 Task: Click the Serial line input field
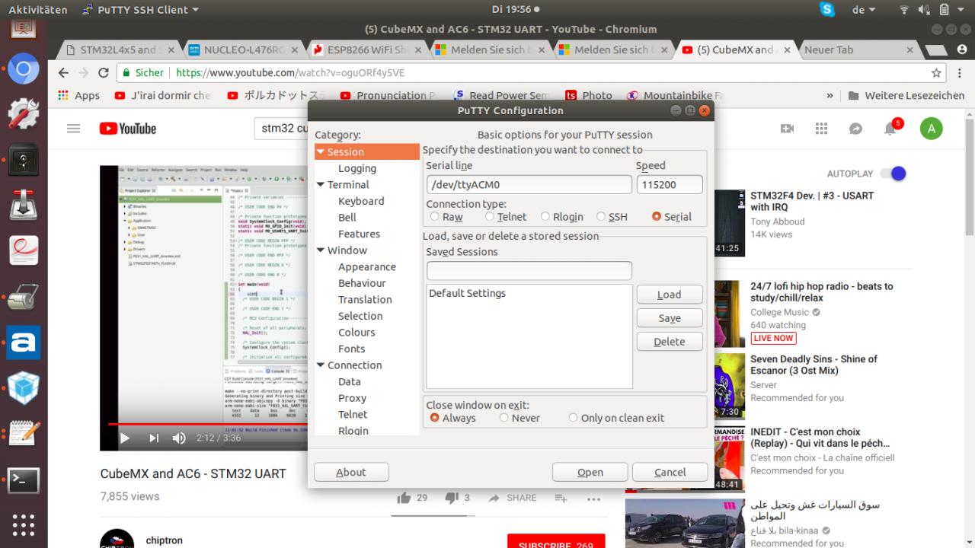coord(529,184)
